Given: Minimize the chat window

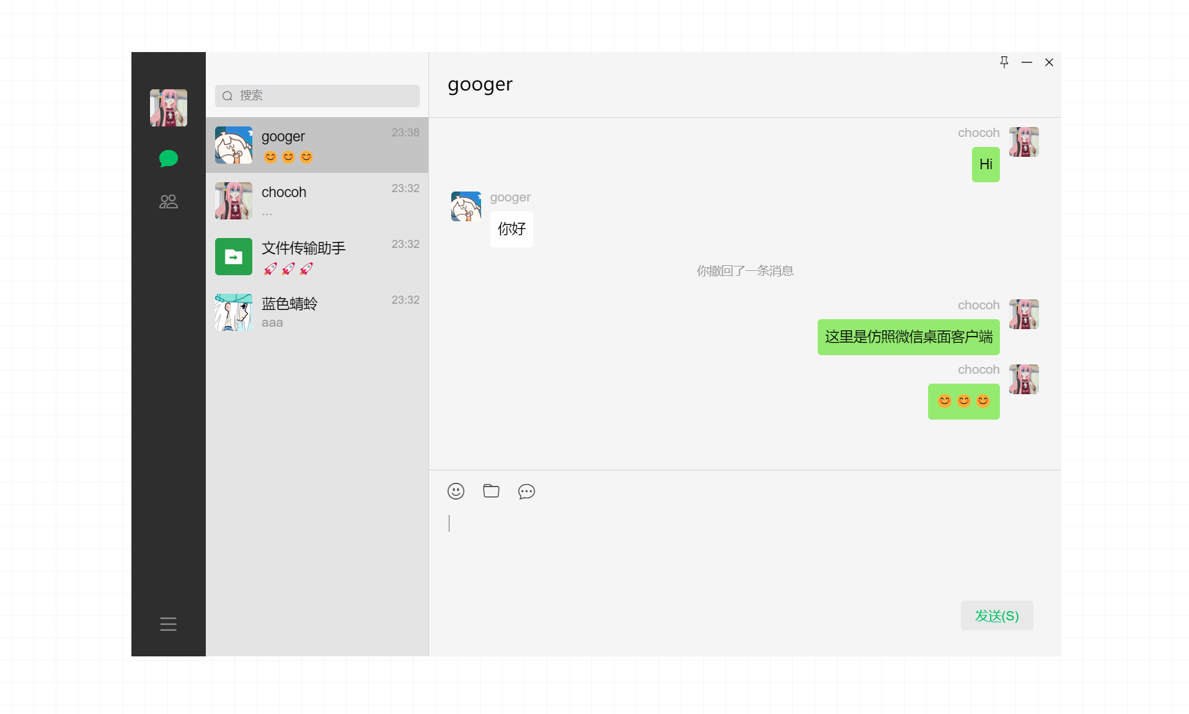Looking at the screenshot, I should pos(1027,62).
